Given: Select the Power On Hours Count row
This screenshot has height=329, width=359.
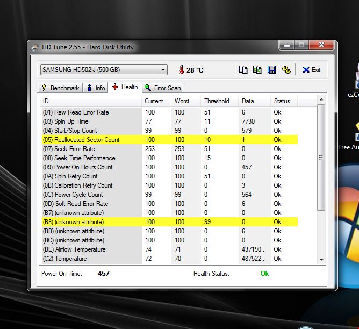Looking at the screenshot, I should [170, 167].
